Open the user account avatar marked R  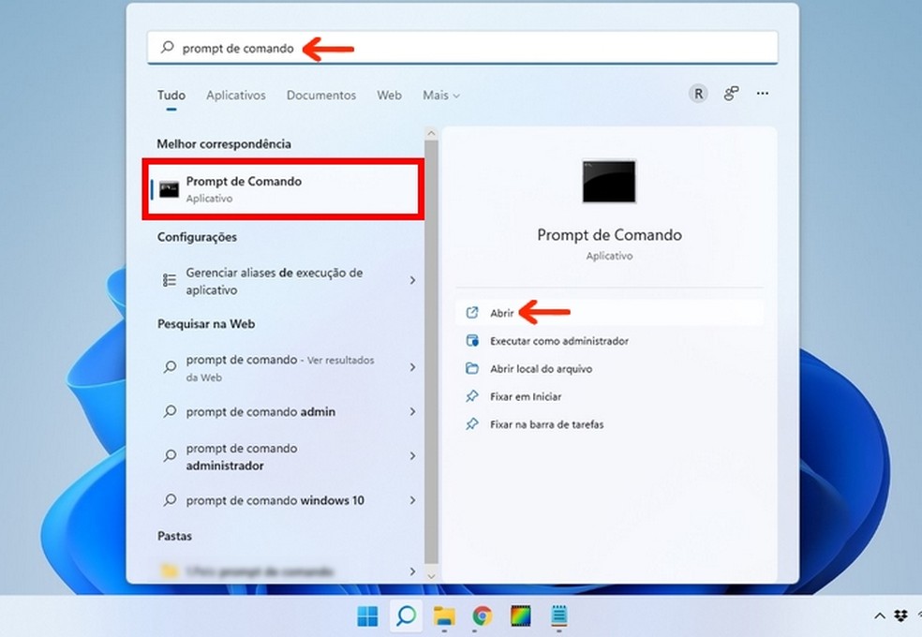[x=699, y=94]
